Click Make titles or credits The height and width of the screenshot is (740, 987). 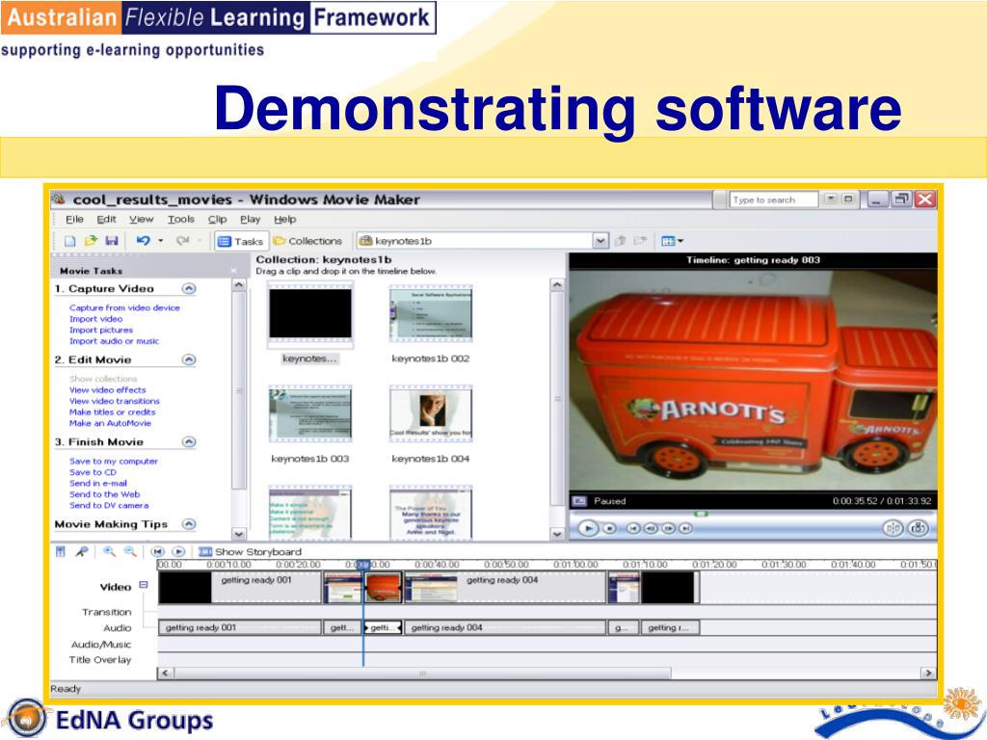[112, 412]
